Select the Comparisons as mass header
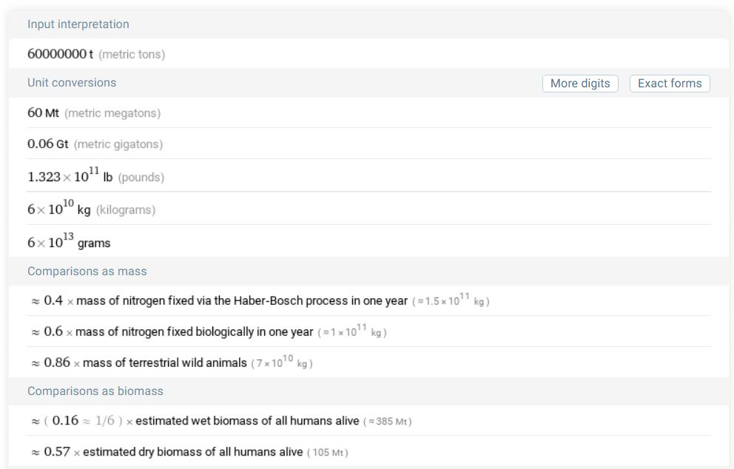This screenshot has height=469, width=734. pos(87,271)
